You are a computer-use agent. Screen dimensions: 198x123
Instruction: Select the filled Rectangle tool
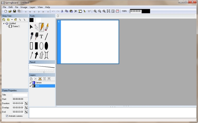click(36, 46)
